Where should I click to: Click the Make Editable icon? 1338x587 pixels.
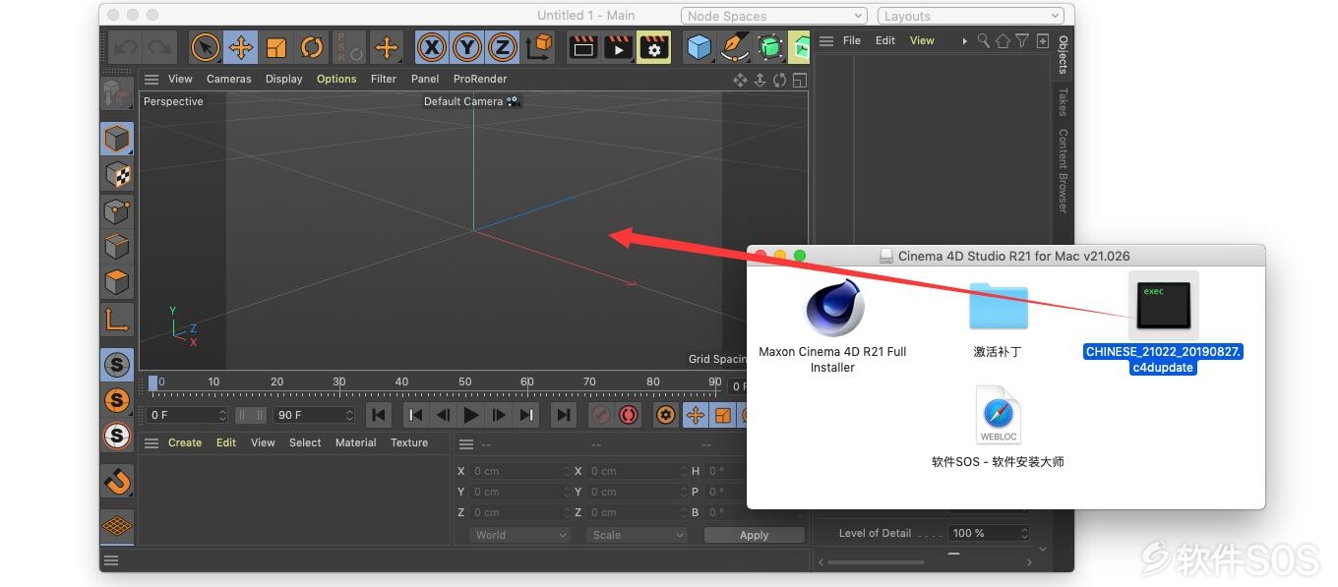pyautogui.click(x=116, y=94)
